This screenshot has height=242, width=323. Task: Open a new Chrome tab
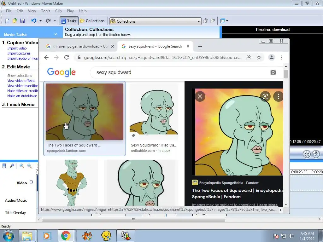tap(200, 47)
